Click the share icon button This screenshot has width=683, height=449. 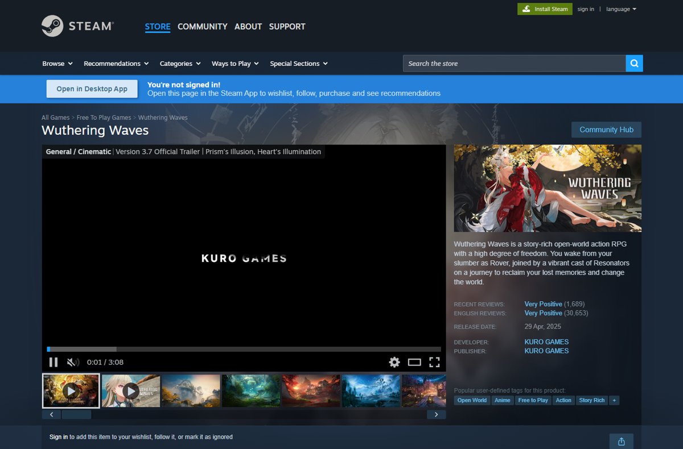coord(622,441)
